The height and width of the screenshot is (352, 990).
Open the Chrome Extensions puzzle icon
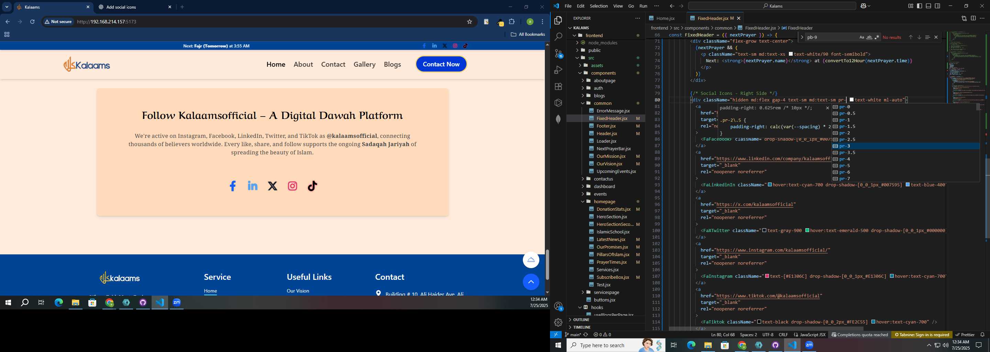[512, 22]
